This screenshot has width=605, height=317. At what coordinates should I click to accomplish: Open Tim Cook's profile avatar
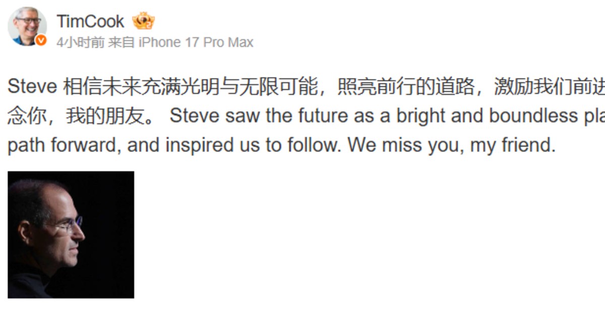click(x=27, y=26)
